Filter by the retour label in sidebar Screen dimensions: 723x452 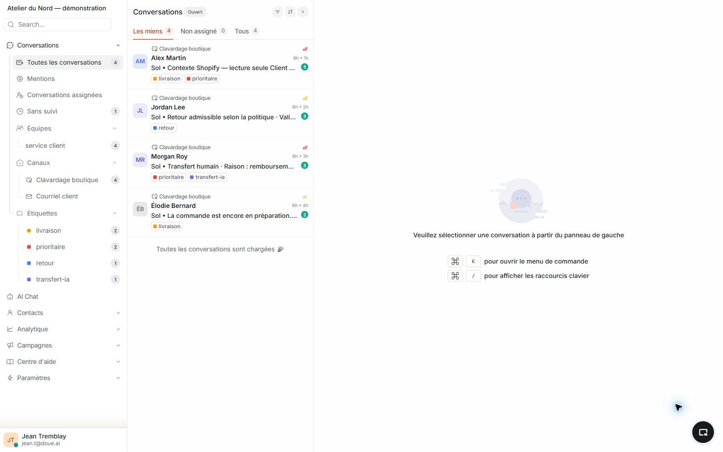pyautogui.click(x=72, y=263)
